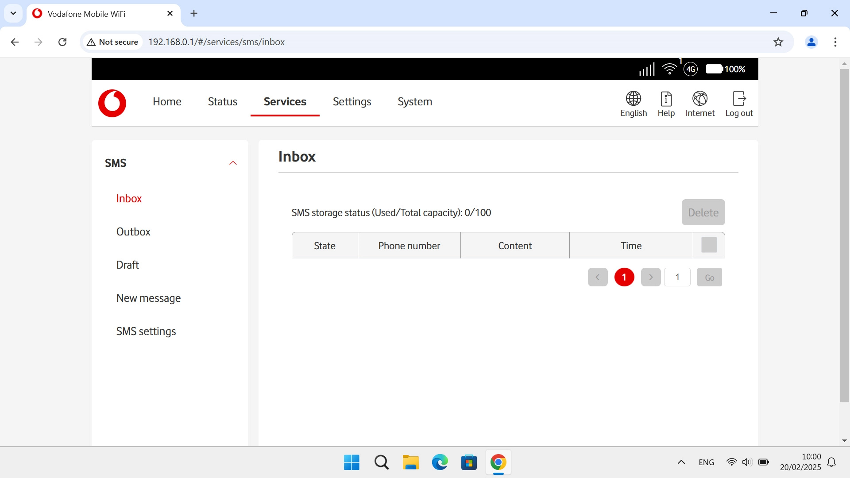Click the WiFi connected devices icon

(x=669, y=69)
